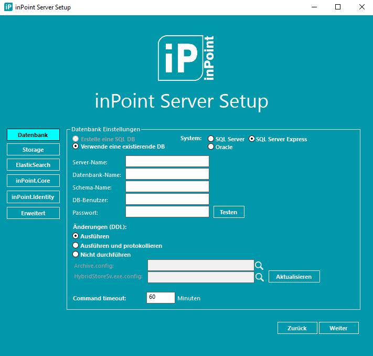Click the HybridStoreSv.exe.config browse magnifier icon
The height and width of the screenshot is (356, 373).
click(259, 277)
